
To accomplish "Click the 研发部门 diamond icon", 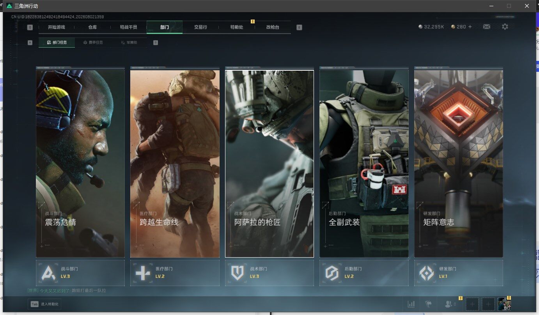I will tap(426, 273).
